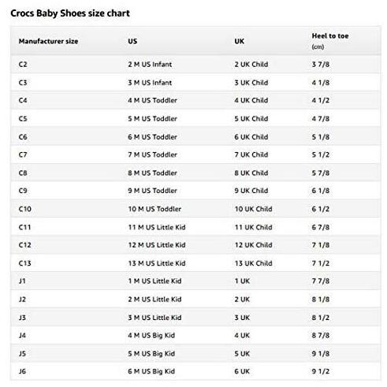This screenshot has height=387, width=387.
Task: Click the C10 manufacturer size cell
Action: (x=25, y=209)
